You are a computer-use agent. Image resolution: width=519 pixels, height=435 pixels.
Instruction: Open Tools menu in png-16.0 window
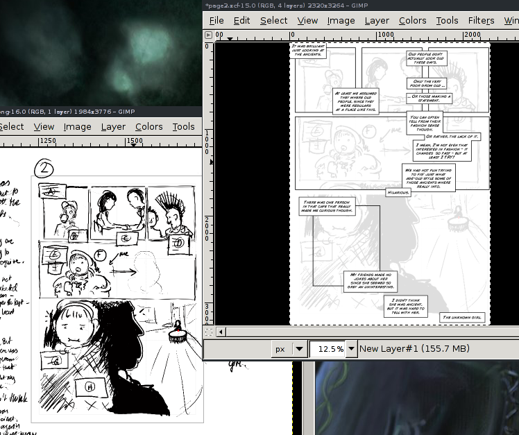183,127
